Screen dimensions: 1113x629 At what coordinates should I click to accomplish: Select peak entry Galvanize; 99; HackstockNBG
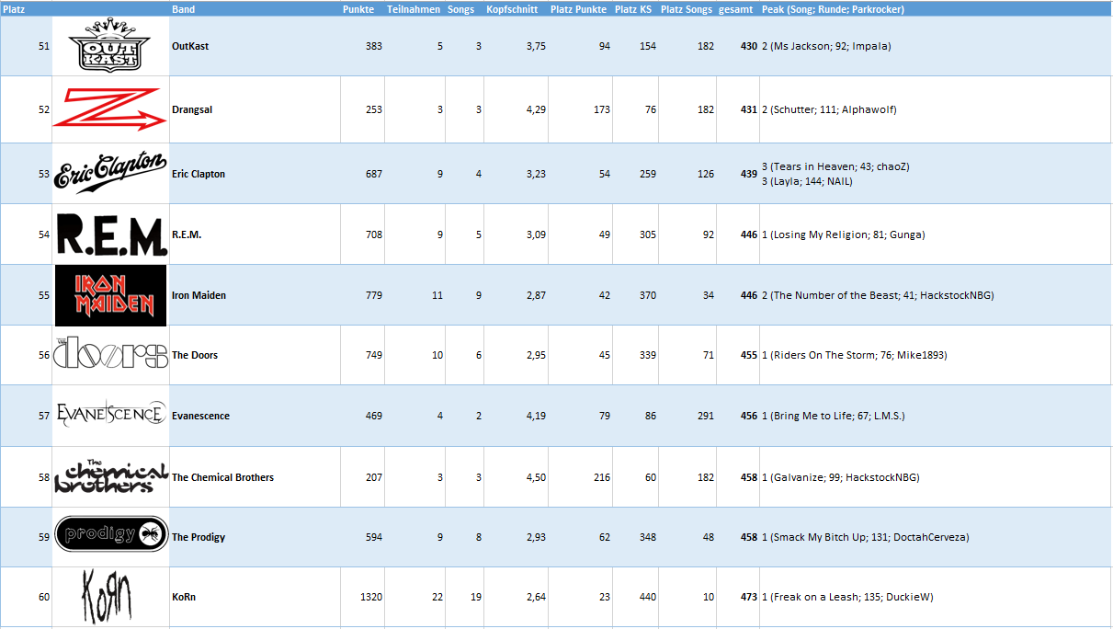pos(840,477)
